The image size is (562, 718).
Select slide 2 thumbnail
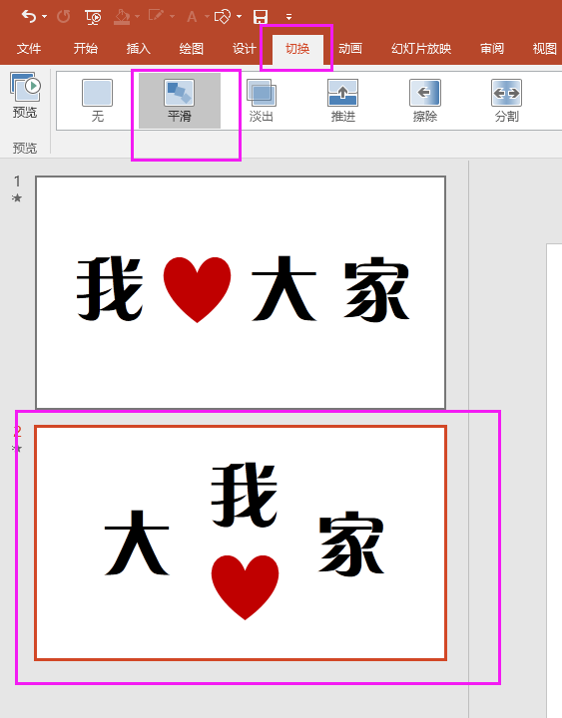pos(241,543)
